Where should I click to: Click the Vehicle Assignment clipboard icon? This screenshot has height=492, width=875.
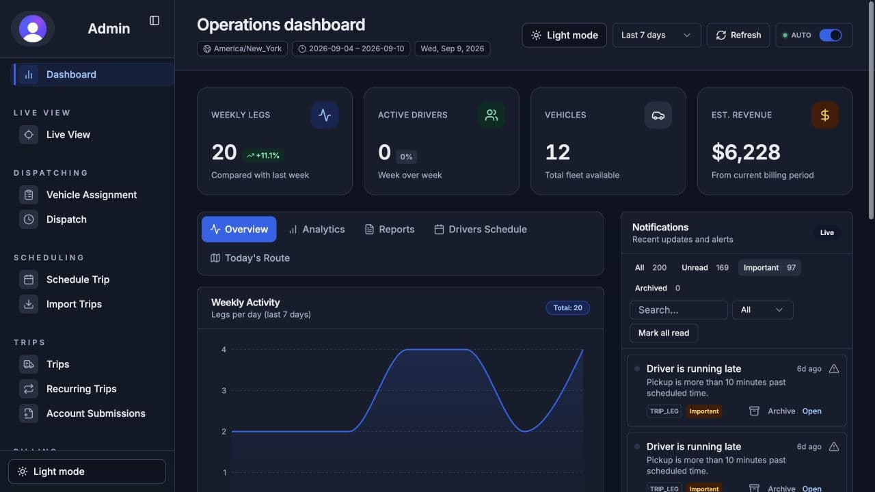click(29, 195)
